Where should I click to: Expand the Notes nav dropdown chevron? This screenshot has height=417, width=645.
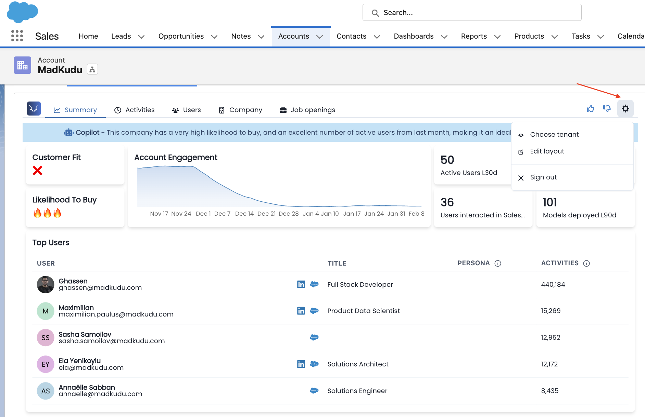tap(261, 37)
